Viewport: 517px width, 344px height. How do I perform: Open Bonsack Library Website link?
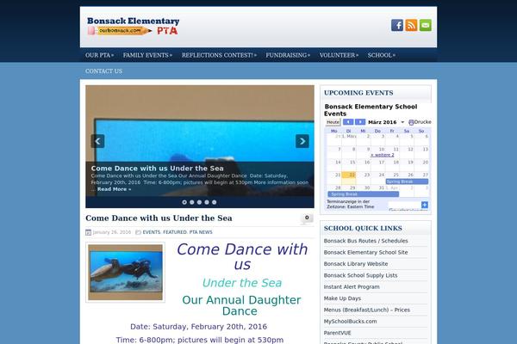point(356,264)
